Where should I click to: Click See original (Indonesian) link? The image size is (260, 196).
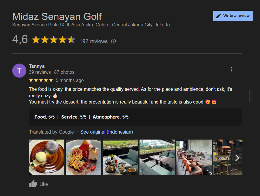click(107, 132)
